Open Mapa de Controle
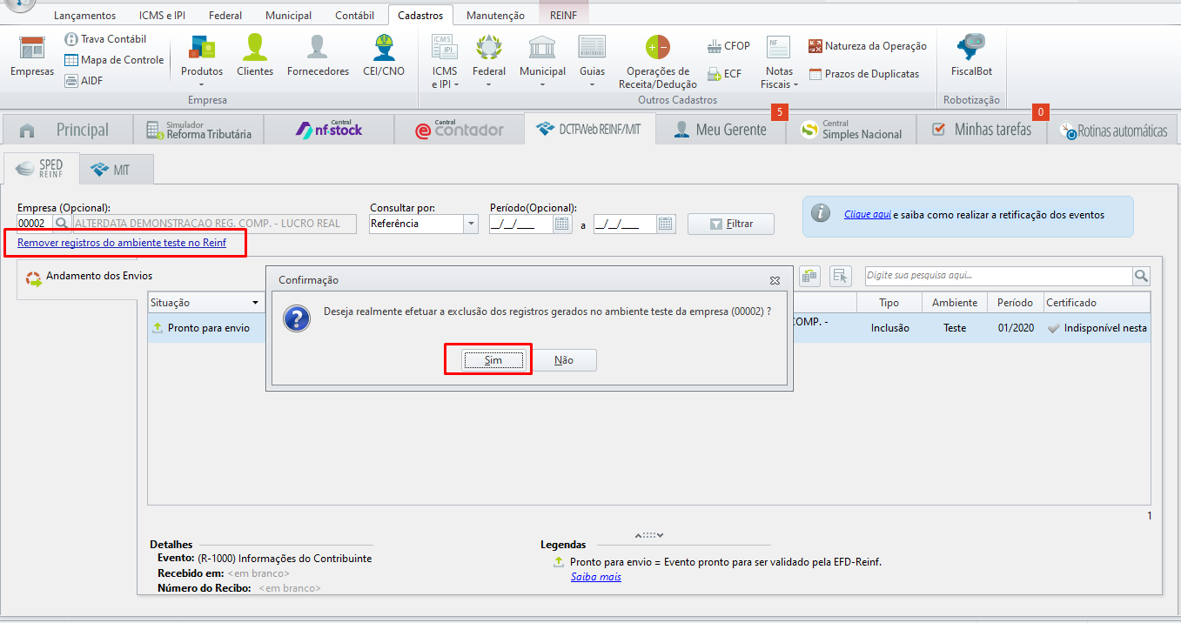The width and height of the screenshot is (1181, 623). click(114, 60)
